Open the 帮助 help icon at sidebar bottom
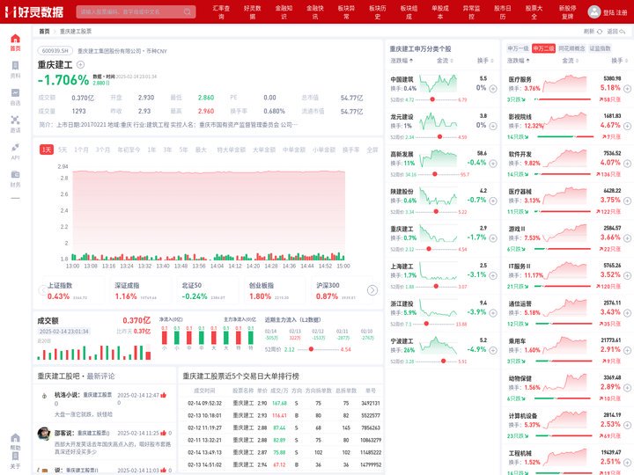The height and width of the screenshot is (475, 634). pos(15,442)
